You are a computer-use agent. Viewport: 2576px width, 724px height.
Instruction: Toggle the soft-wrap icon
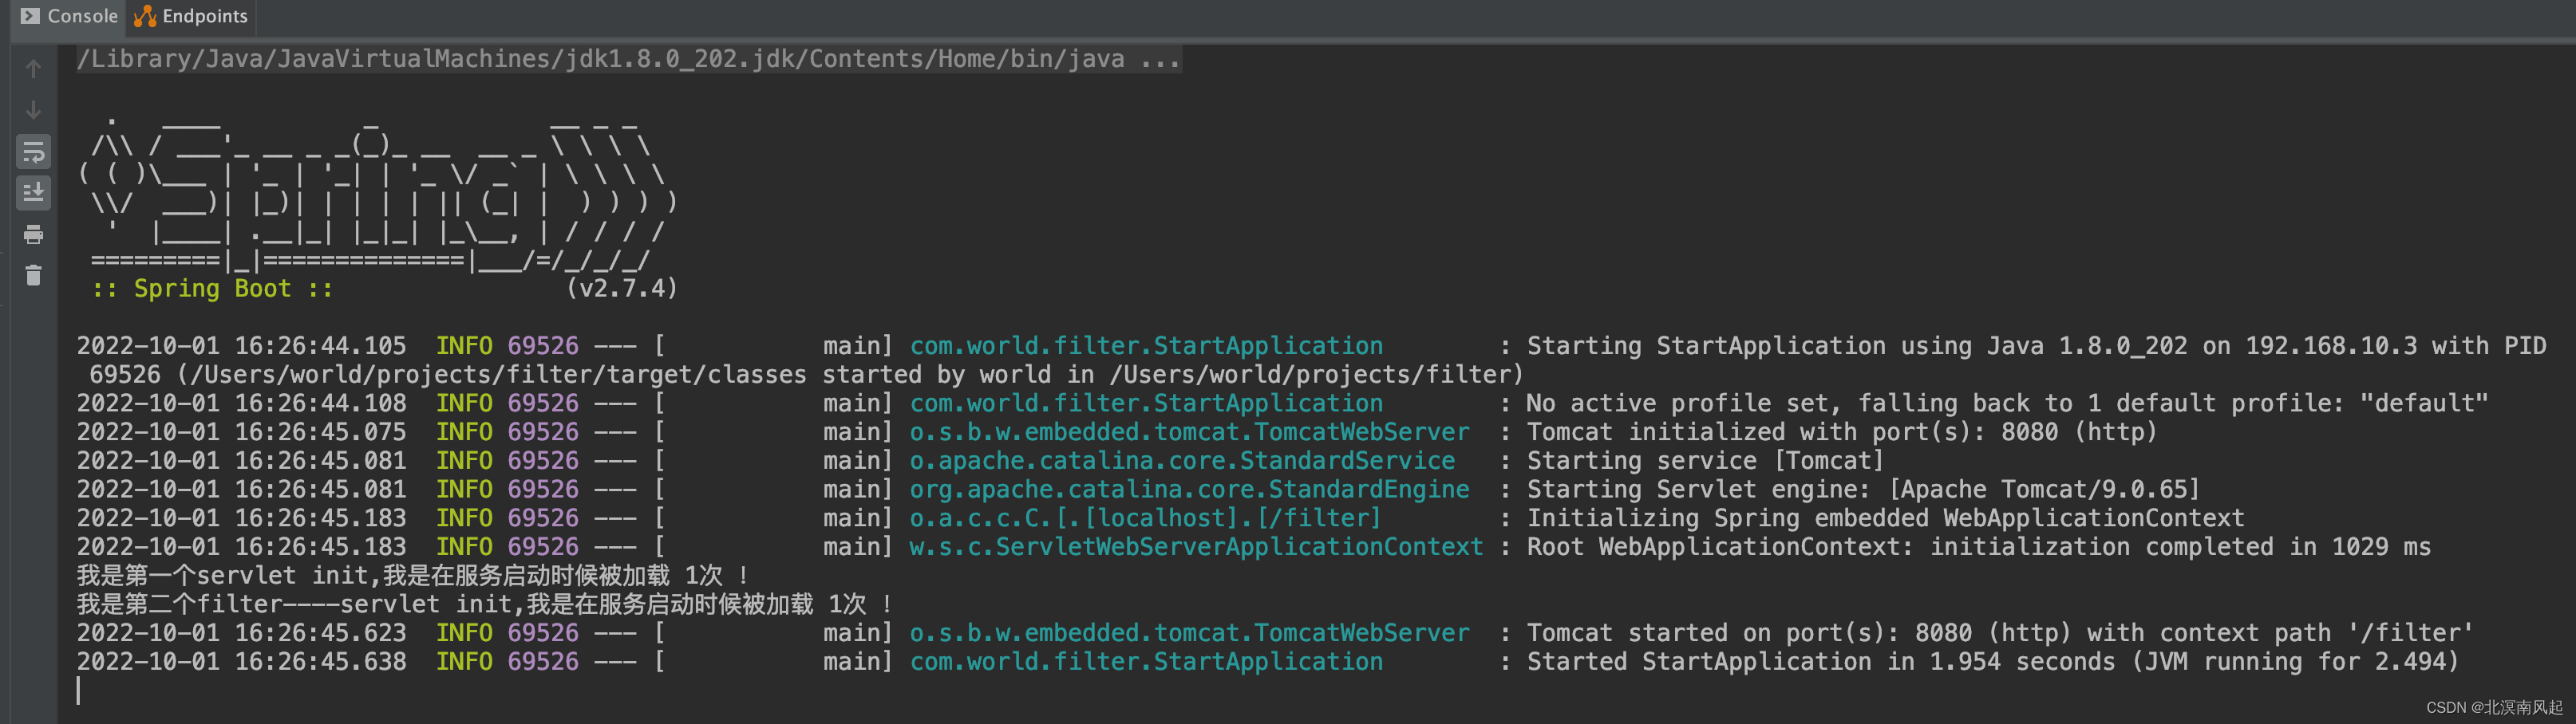click(33, 151)
